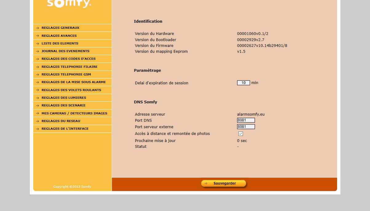This screenshot has height=211, width=370.
Task: Toggle Accès à distance et remontée de photos checkbox
Action: pos(241,134)
